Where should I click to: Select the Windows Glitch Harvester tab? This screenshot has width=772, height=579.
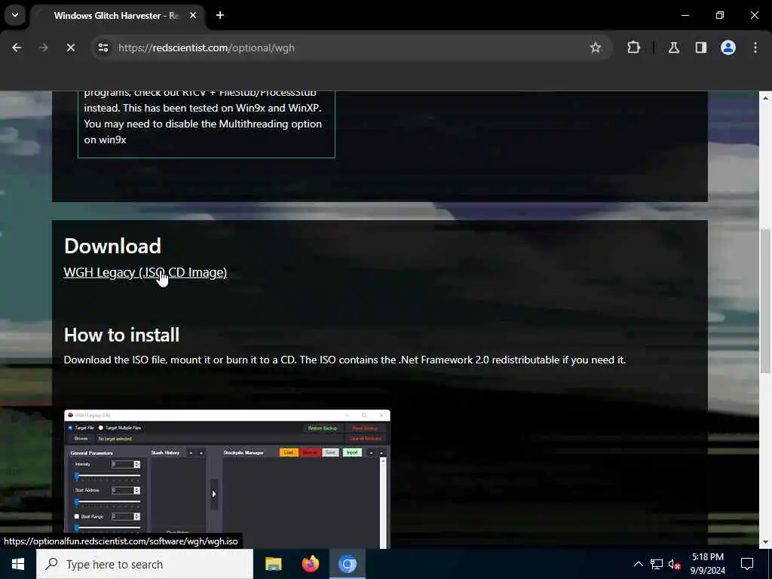pyautogui.click(x=115, y=15)
